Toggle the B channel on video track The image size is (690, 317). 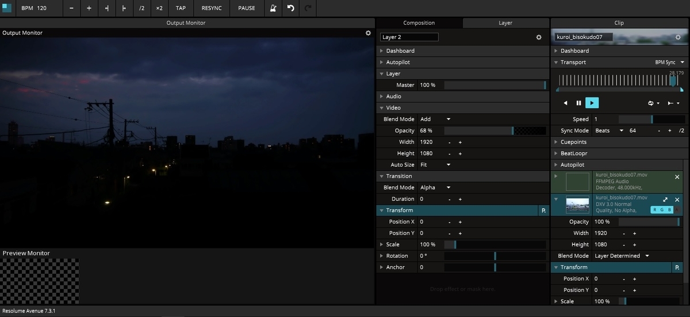coord(669,210)
